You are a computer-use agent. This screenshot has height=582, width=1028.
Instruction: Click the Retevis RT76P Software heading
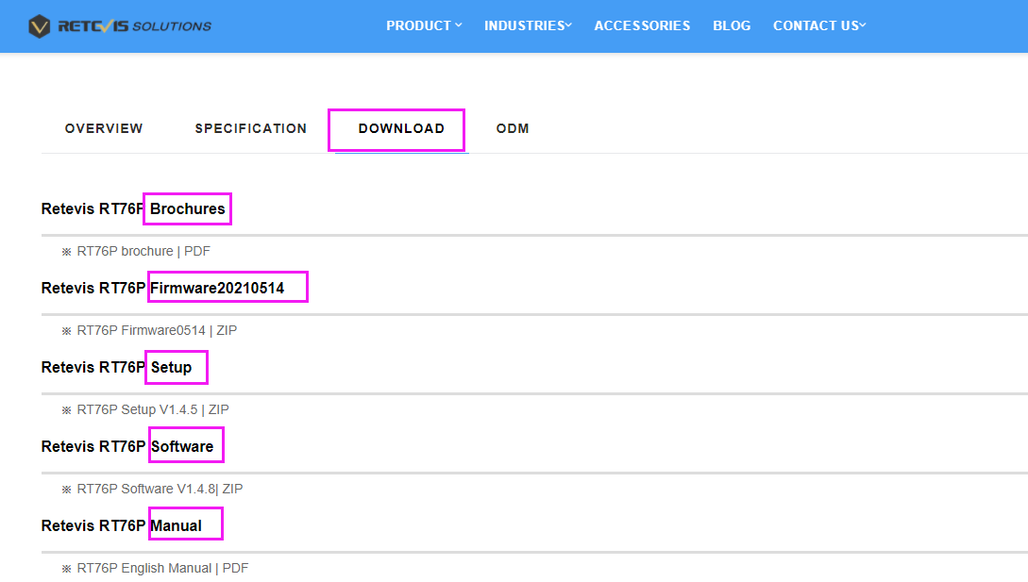(127, 447)
